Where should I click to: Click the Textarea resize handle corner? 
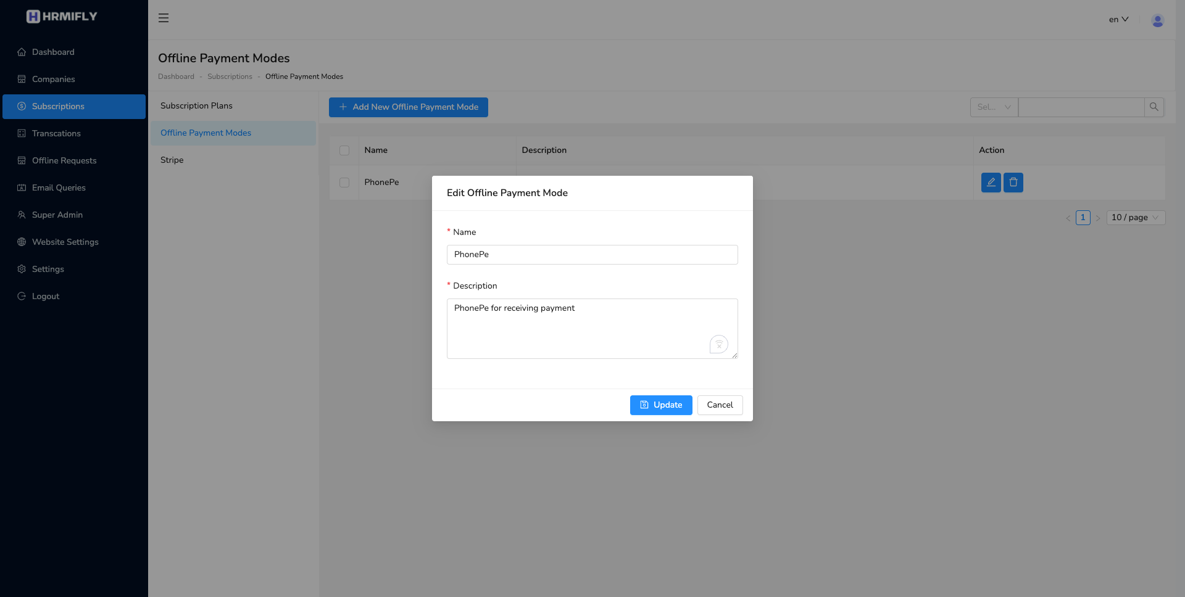[734, 355]
